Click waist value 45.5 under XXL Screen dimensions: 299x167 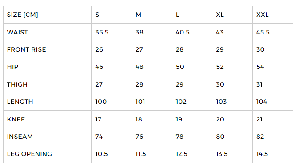coord(263,32)
